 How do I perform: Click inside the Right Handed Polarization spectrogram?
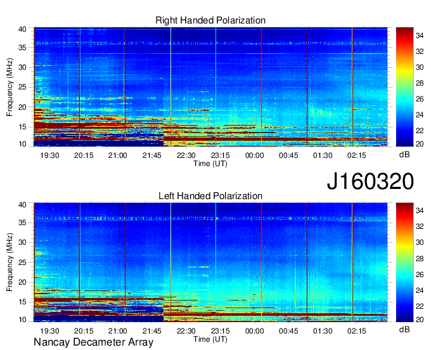click(x=210, y=87)
